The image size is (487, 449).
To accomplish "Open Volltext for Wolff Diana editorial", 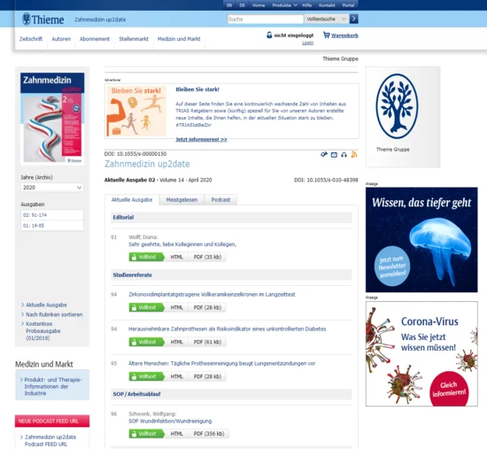I will (x=146, y=257).
